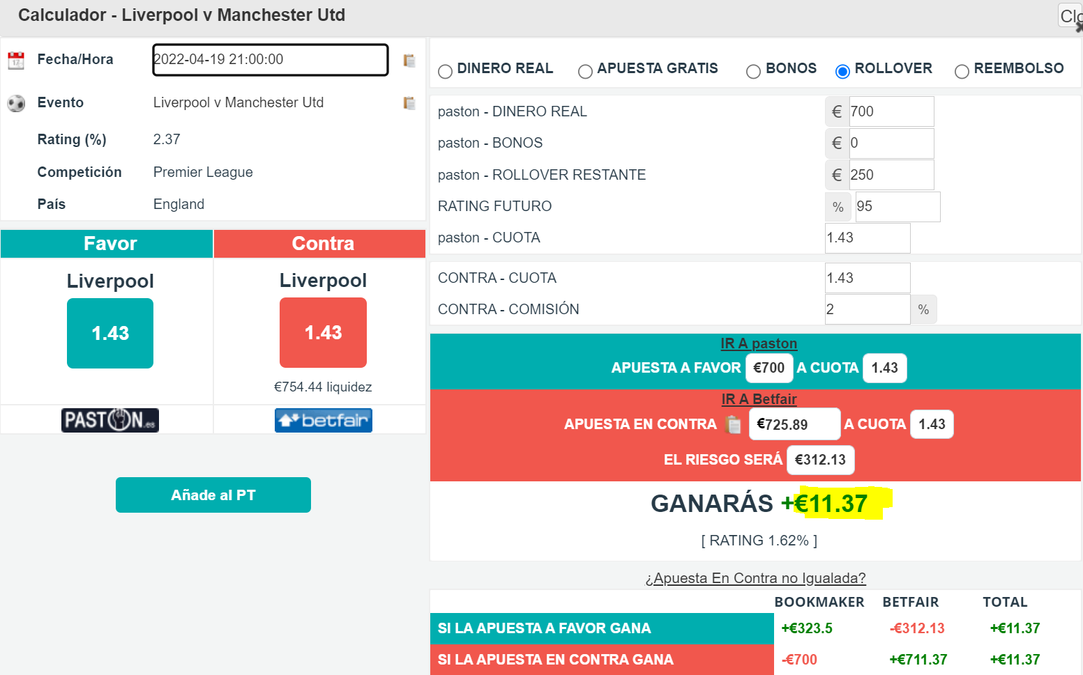Click the Betfair exchange logo

[x=323, y=420]
